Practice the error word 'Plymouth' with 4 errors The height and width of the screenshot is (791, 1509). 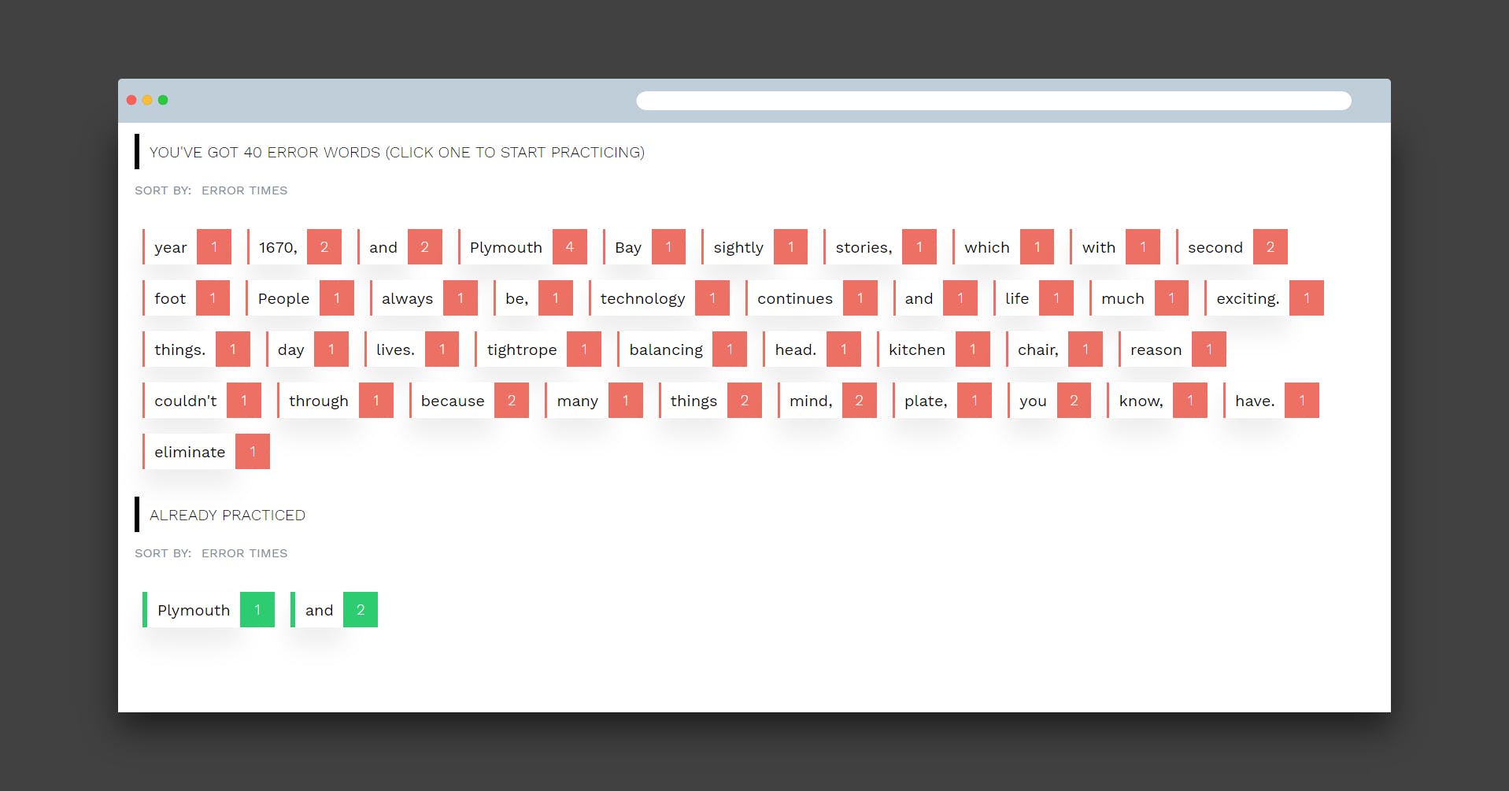pos(523,247)
